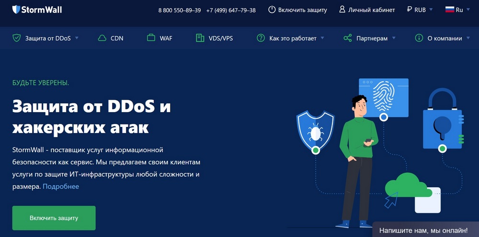Image resolution: width=479 pixels, height=237 pixels.
Task: Click the cloud icon next to CDN
Action: (102, 38)
